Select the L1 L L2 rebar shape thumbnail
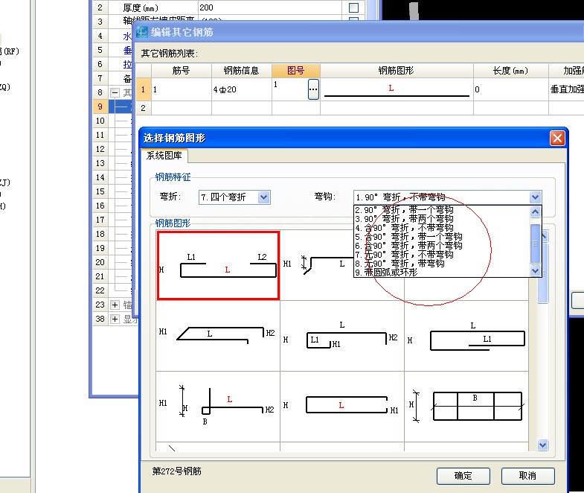 [218, 266]
